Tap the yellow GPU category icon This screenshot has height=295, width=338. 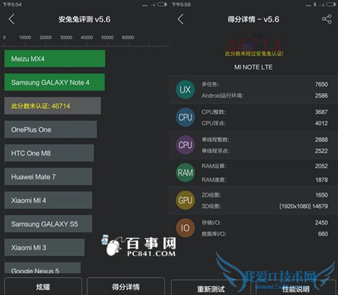(185, 200)
